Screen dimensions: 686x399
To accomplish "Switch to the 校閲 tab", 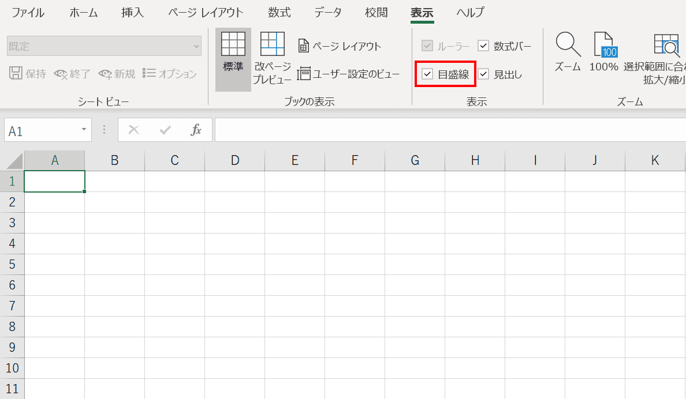I will pyautogui.click(x=376, y=12).
